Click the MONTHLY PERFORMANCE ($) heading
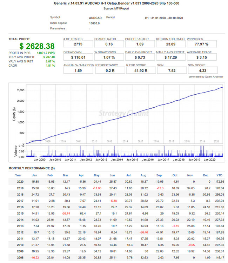228x263 pixels. point(32,168)
